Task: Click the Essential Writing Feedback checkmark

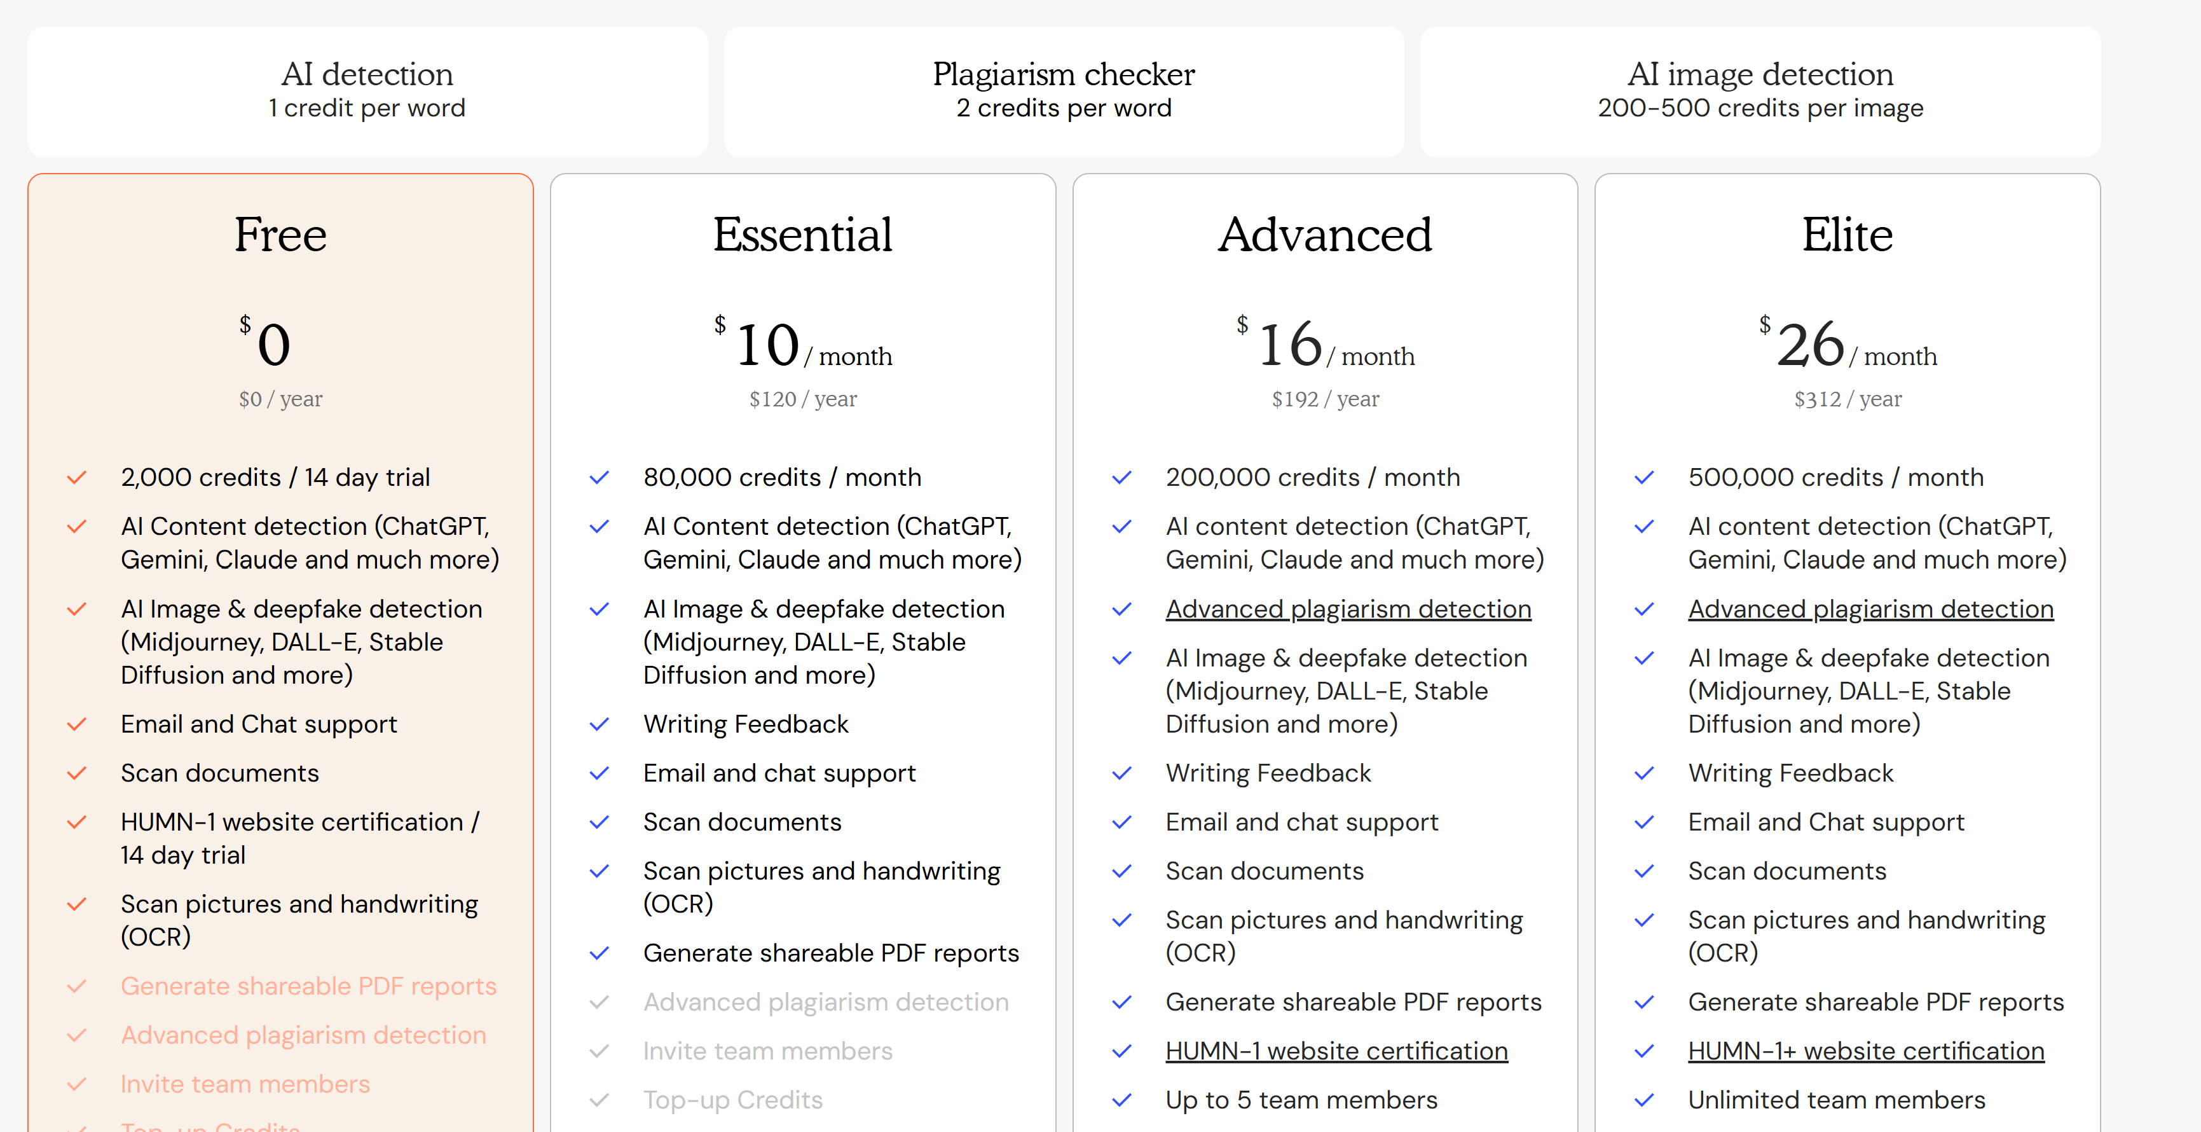Action: 599,724
